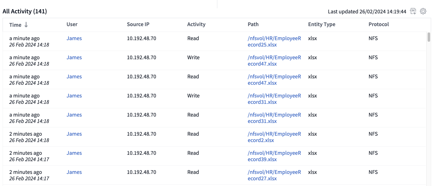Toggle sort arrow next to Time
This screenshot has width=434, height=186.
click(26, 25)
